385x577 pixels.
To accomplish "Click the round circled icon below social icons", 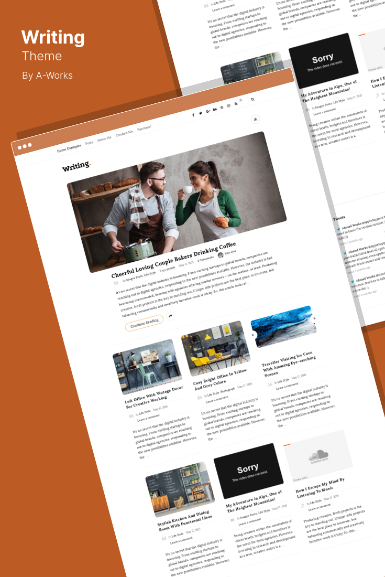I will point(255,119).
